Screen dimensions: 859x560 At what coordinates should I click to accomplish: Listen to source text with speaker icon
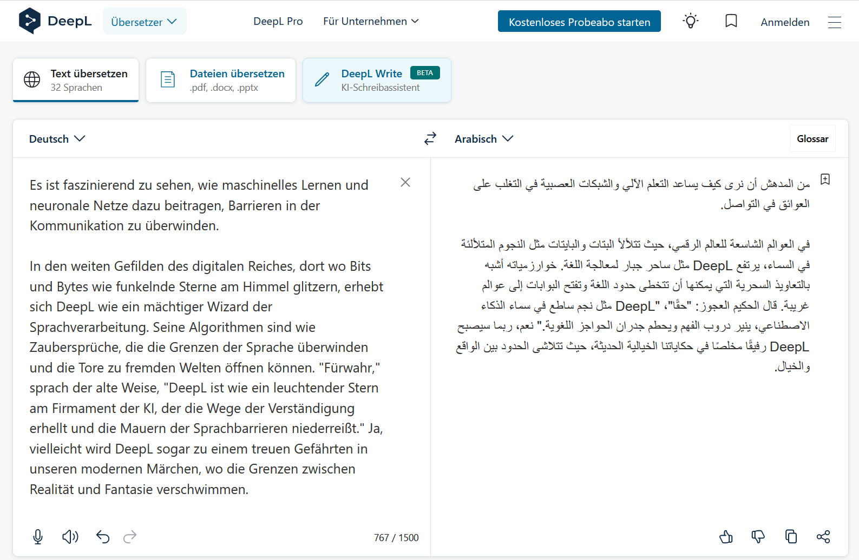(x=70, y=537)
